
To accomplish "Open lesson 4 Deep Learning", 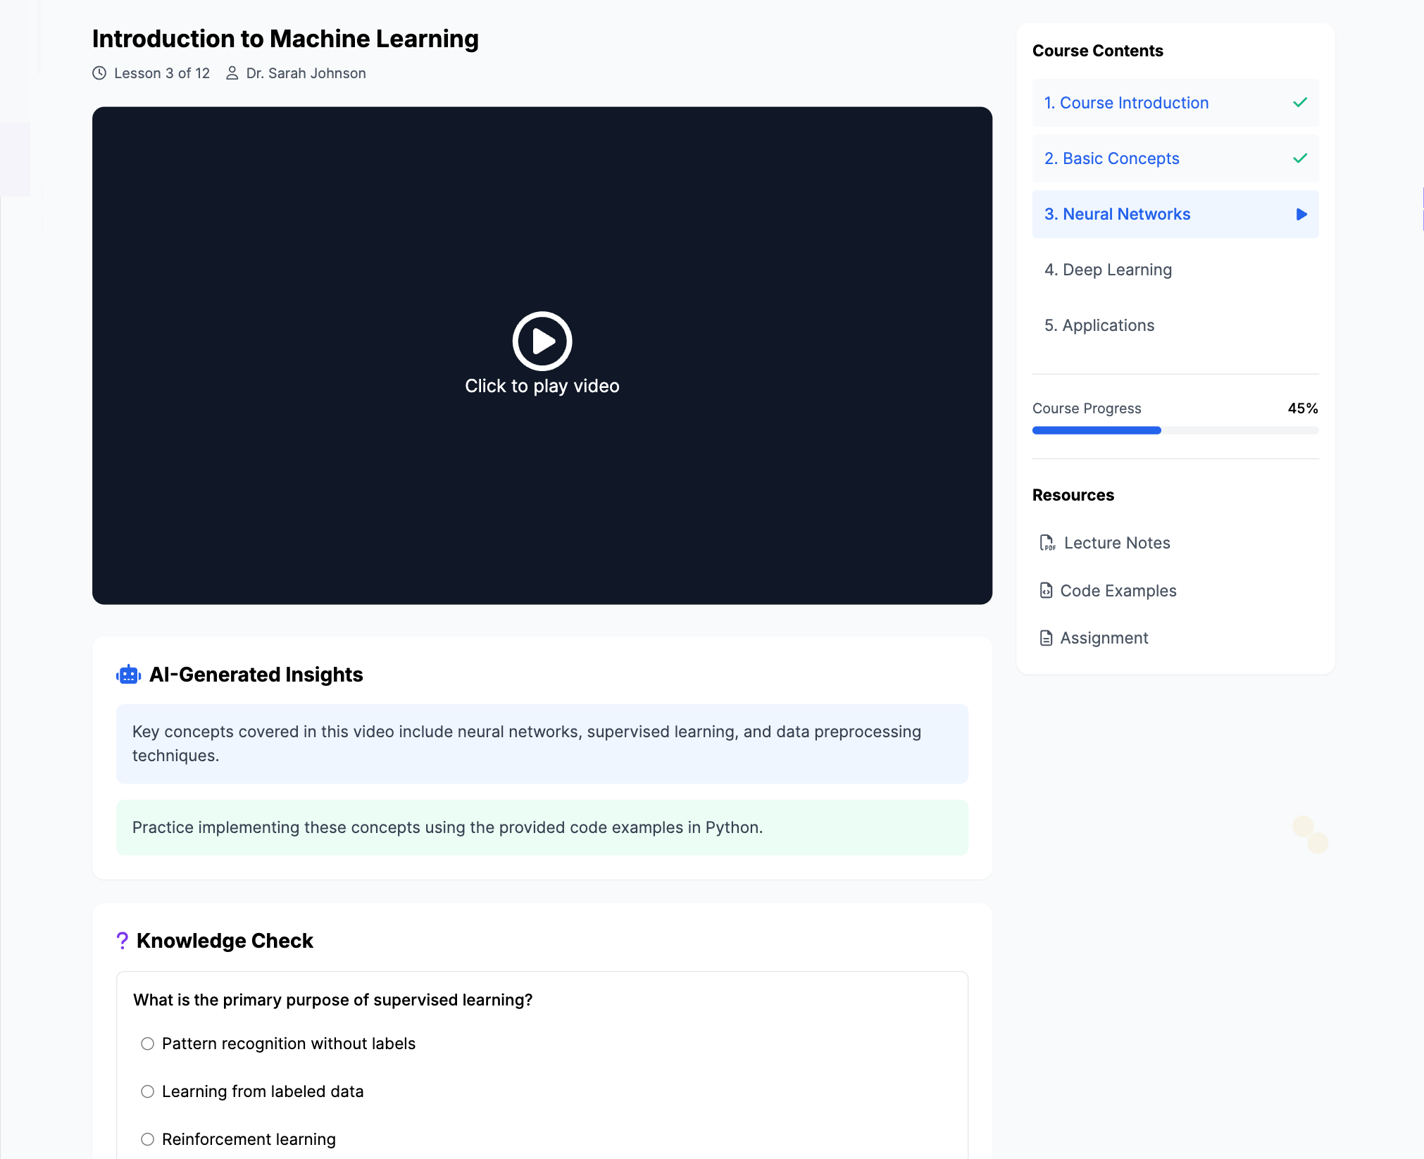I will coord(1108,270).
